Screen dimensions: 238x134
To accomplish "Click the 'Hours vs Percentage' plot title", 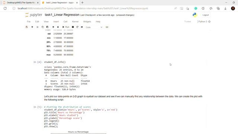I will 78,132.
